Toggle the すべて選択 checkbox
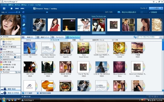This screenshot has height=102, width=164. [x=23, y=93]
